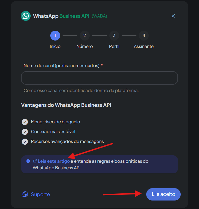Open the Suporte link
Image resolution: width=199 pixels, height=209 pixels.
[x=40, y=194]
